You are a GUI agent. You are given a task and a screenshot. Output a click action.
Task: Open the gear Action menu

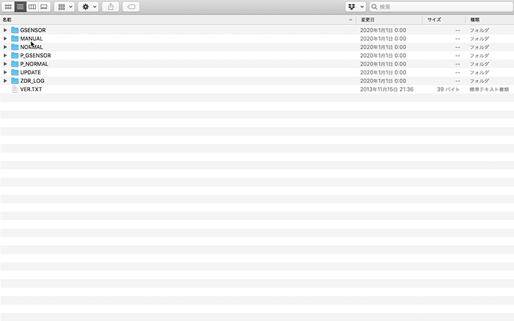click(88, 6)
